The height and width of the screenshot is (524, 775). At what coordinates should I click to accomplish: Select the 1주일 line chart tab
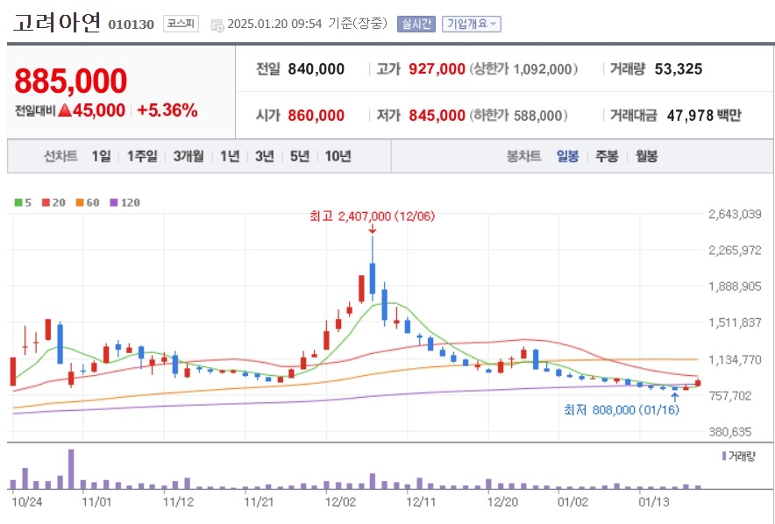[142, 157]
